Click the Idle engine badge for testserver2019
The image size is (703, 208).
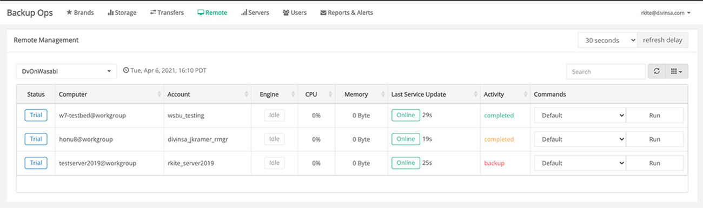[274, 163]
